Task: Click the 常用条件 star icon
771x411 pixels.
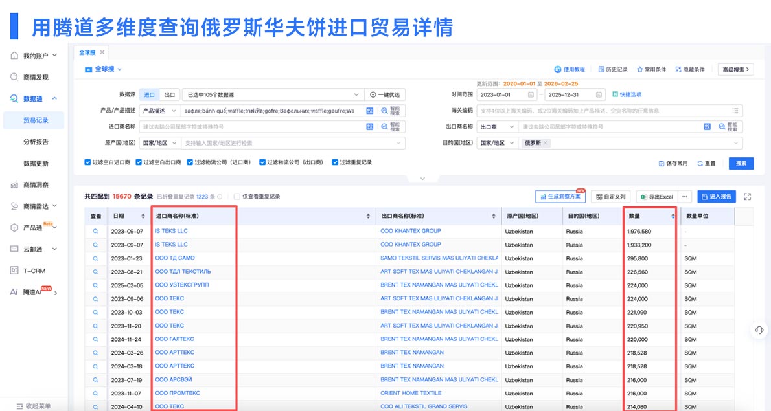Action: (x=640, y=69)
